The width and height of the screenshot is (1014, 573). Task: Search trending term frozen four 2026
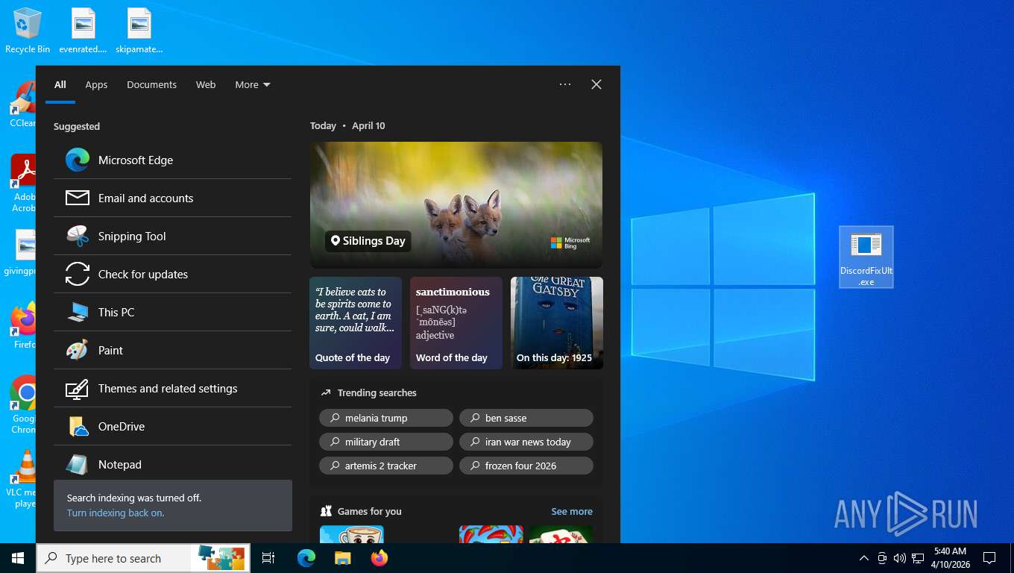(x=526, y=466)
